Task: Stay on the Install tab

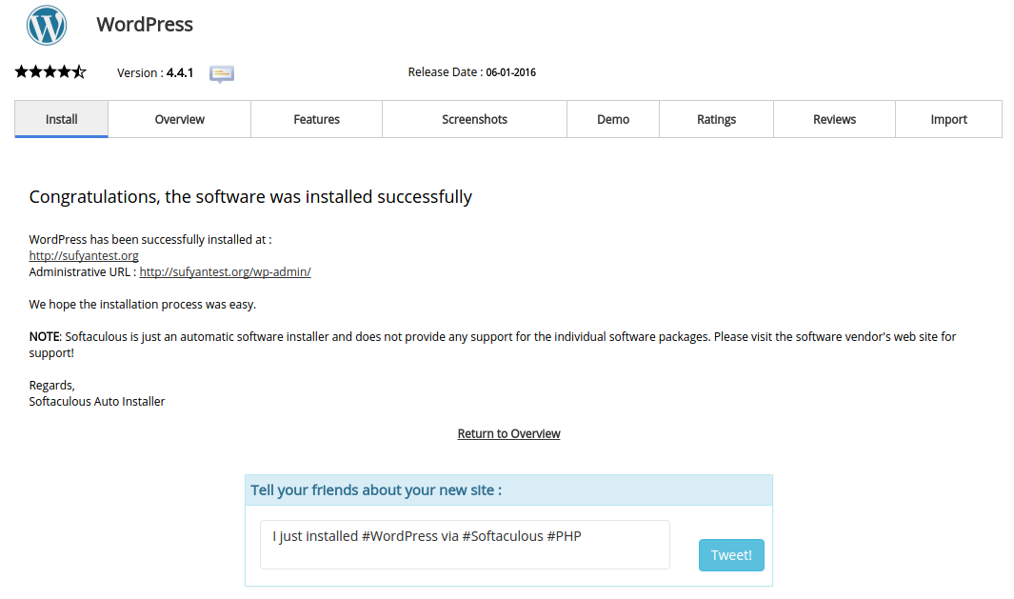Action: pos(61,118)
